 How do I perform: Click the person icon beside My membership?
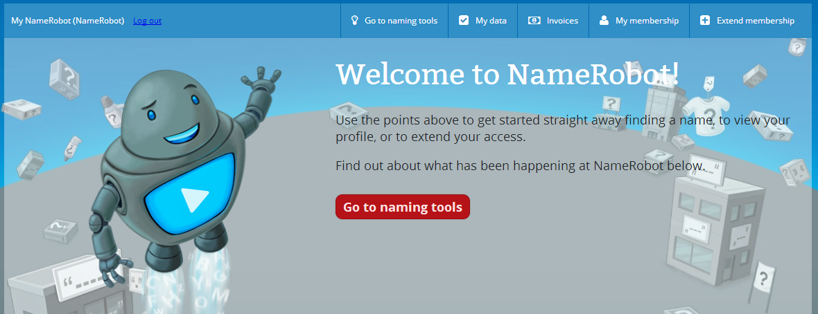(x=604, y=20)
